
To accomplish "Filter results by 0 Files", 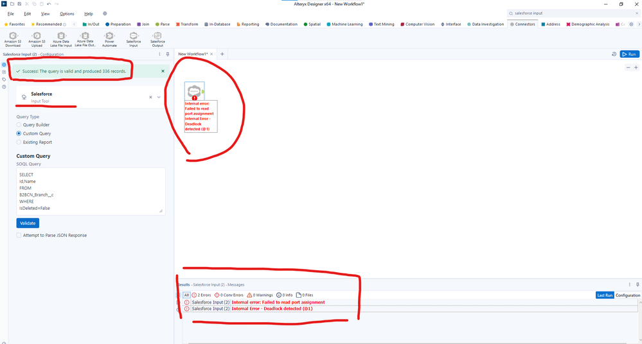I will click(305, 295).
